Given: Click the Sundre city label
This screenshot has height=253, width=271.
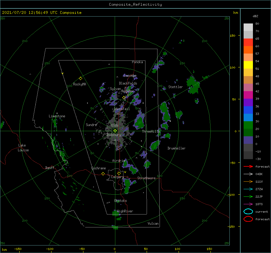Looking at the screenshot, I should [x=92, y=125].
